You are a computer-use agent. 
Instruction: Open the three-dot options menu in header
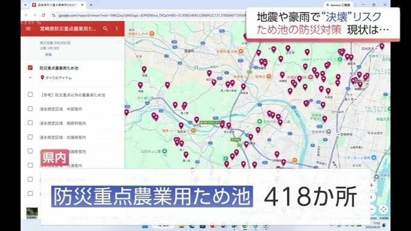[x=117, y=28]
